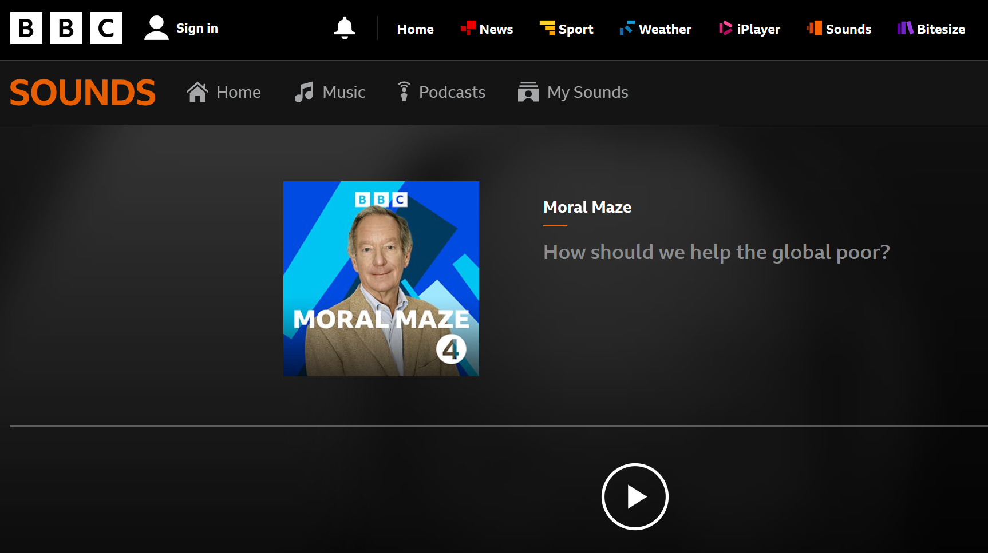Viewport: 988px width, 553px height.
Task: Open the iPlayer link
Action: click(x=758, y=29)
